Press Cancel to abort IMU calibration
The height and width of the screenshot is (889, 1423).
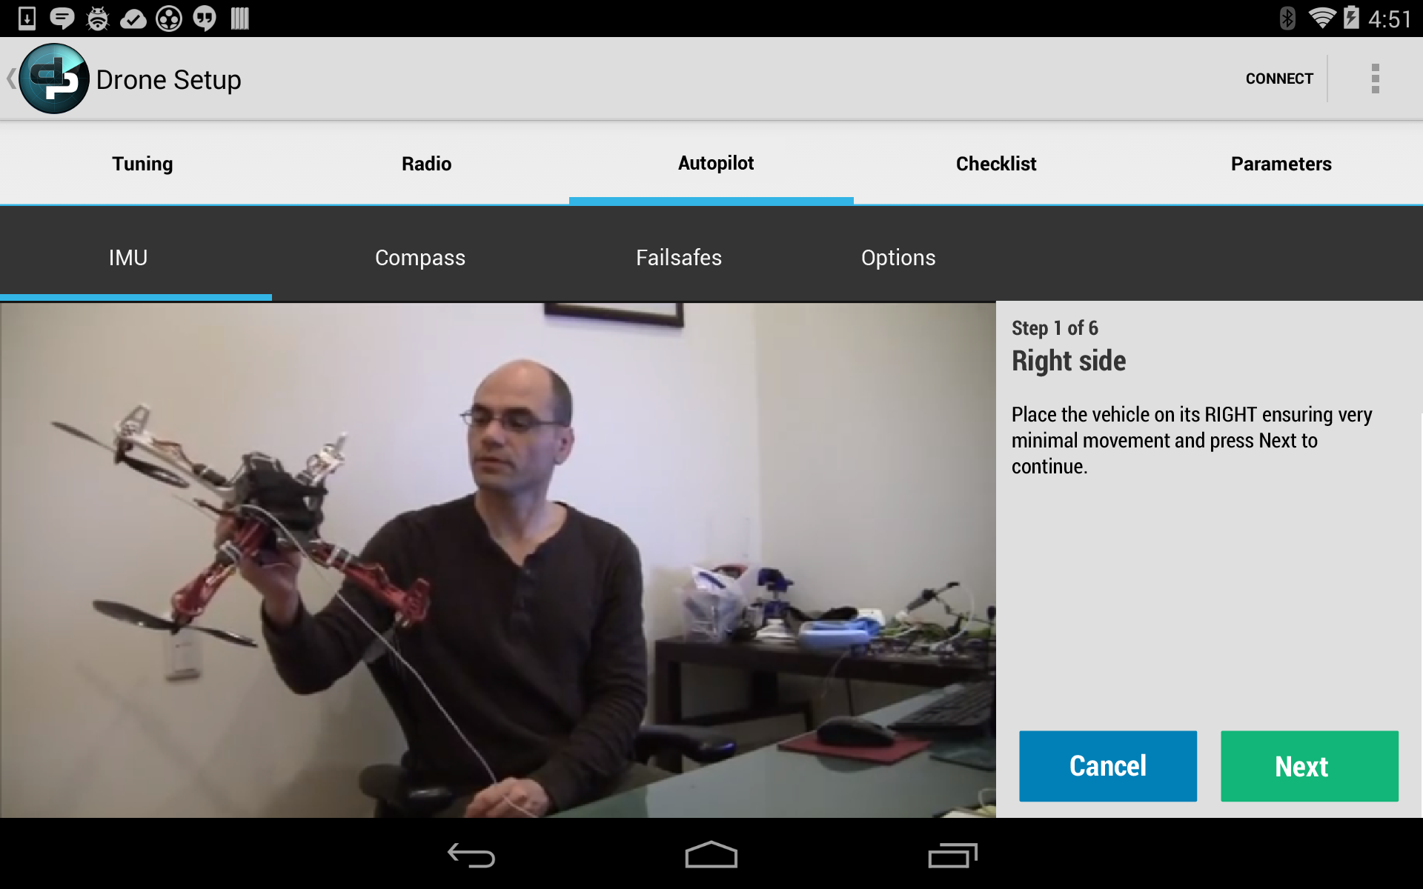tap(1107, 765)
